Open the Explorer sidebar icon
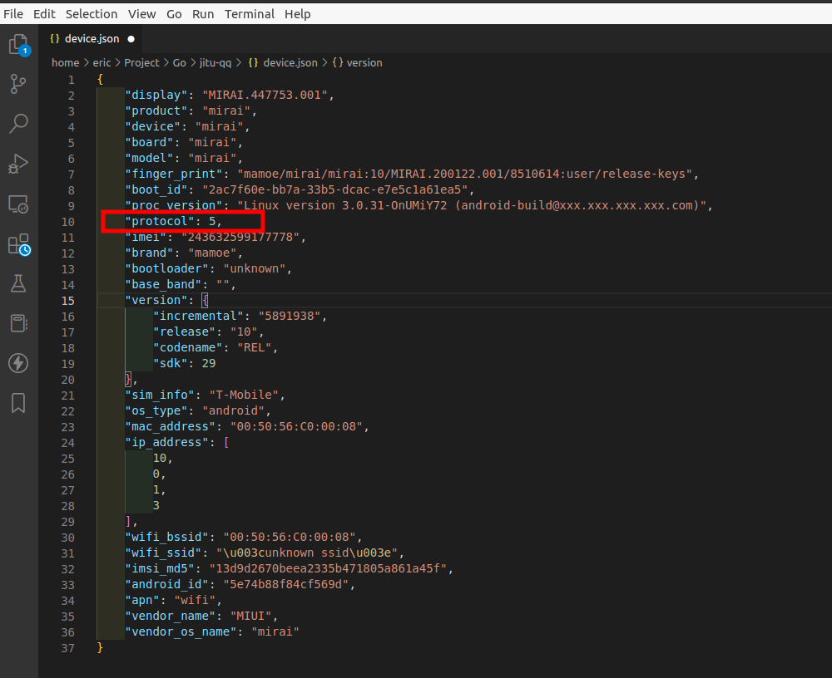Screen dimensions: 832x678 pos(17,44)
